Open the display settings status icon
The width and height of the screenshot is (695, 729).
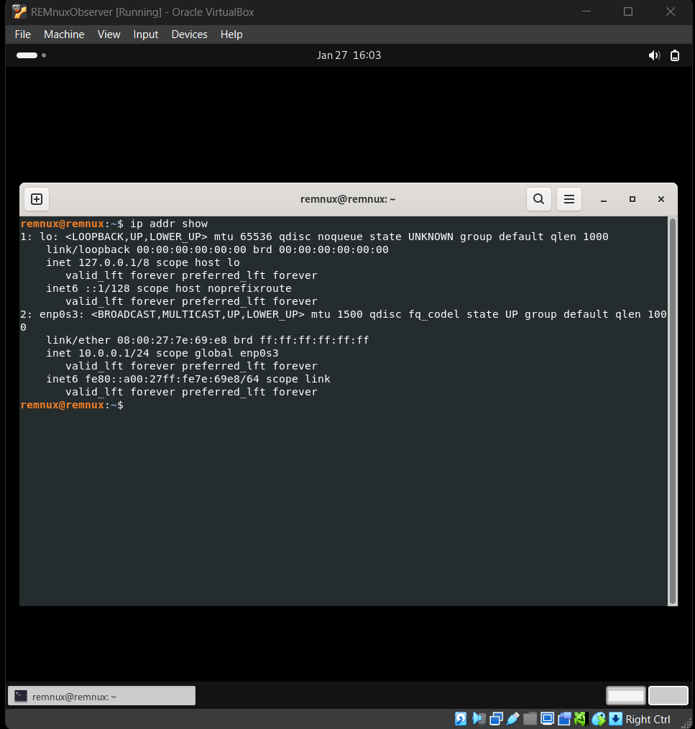547,719
